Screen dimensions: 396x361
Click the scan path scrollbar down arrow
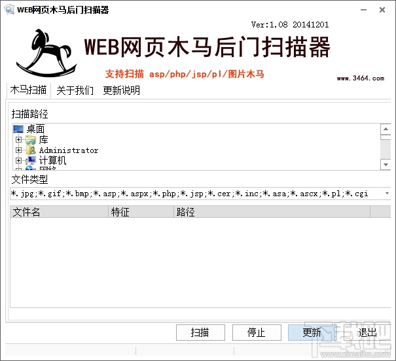point(386,165)
